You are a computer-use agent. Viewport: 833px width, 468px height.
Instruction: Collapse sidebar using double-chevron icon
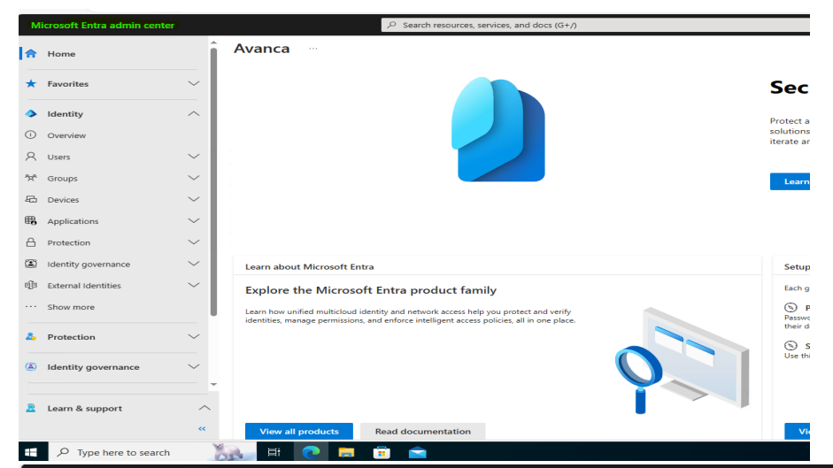coord(202,429)
